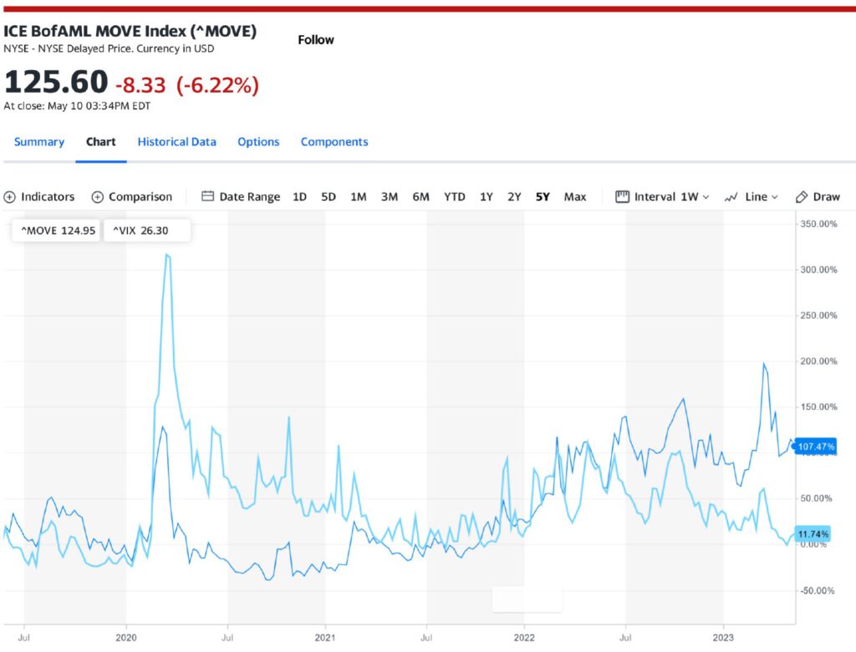856x652 pixels.
Task: Expand the Line chart type dropdown
Action: point(775,197)
